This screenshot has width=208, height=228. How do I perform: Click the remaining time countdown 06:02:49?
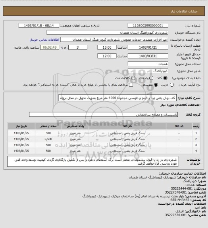[50, 47]
